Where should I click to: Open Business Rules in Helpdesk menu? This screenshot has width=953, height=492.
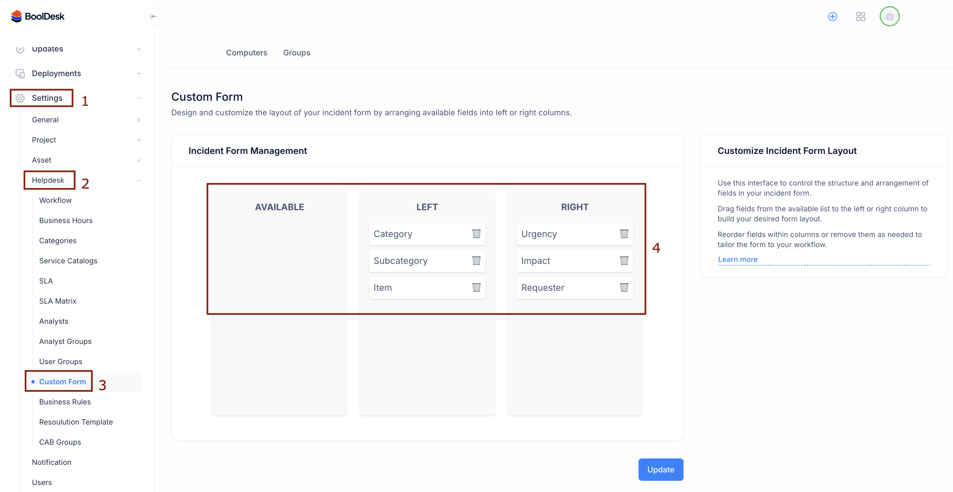(x=65, y=402)
